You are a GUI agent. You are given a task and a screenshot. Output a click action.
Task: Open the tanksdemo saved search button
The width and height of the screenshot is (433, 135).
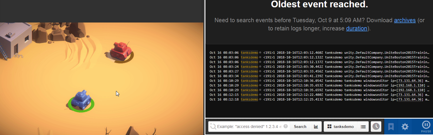340,127
